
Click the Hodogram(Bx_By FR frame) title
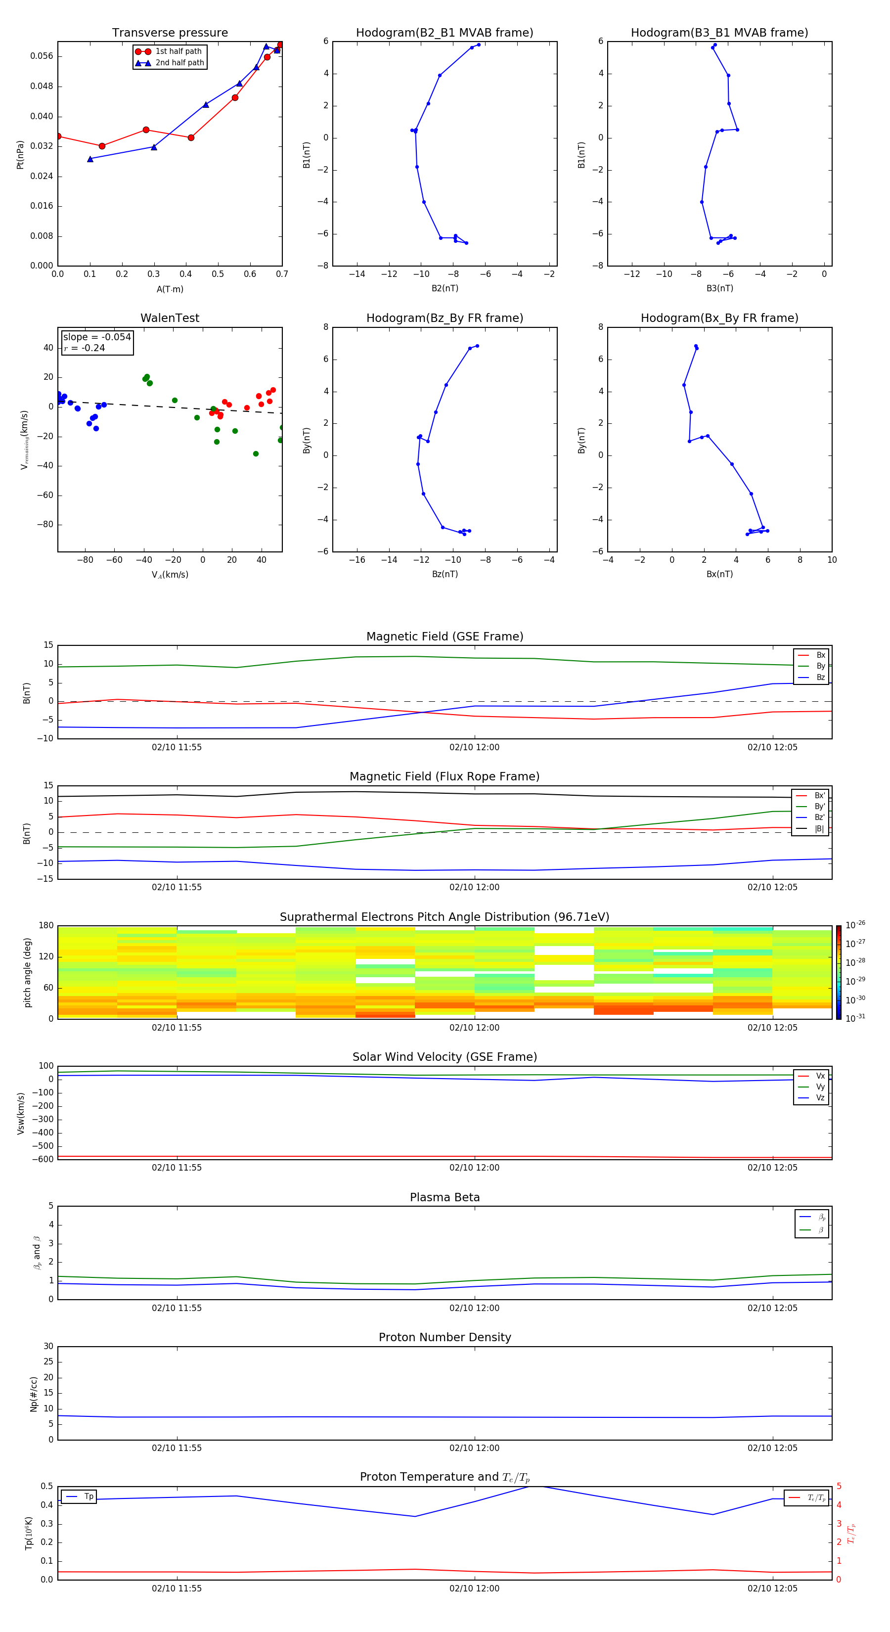pyautogui.click(x=719, y=318)
